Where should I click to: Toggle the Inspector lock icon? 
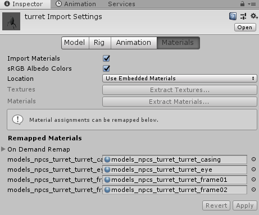coord(242,4)
